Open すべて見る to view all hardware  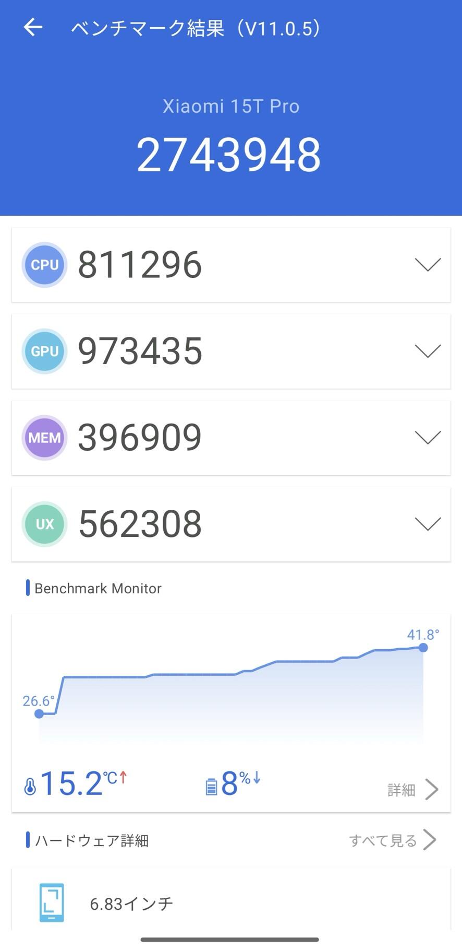[x=392, y=840]
